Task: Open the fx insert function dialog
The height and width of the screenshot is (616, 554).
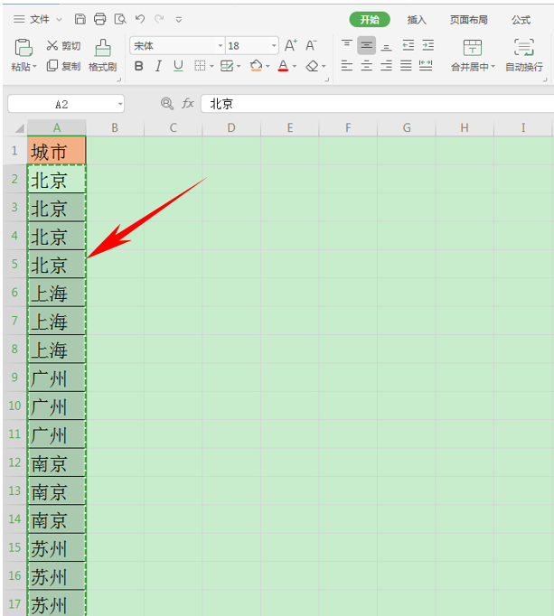Action: coord(188,104)
